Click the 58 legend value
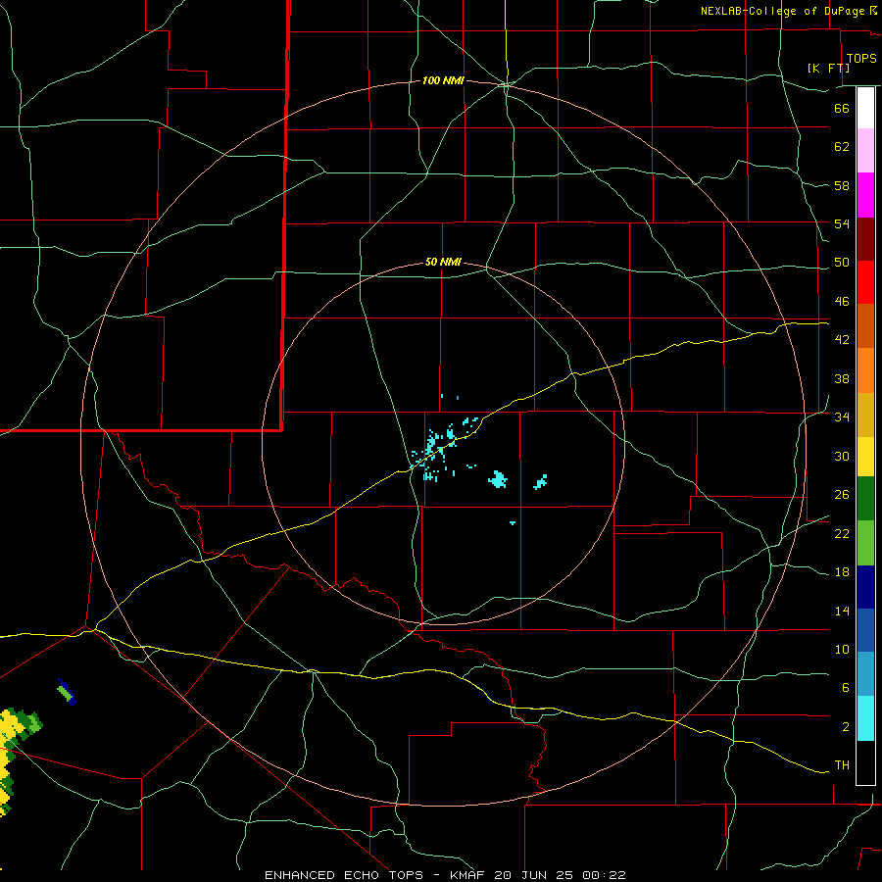Image resolution: width=882 pixels, height=882 pixels. point(842,185)
